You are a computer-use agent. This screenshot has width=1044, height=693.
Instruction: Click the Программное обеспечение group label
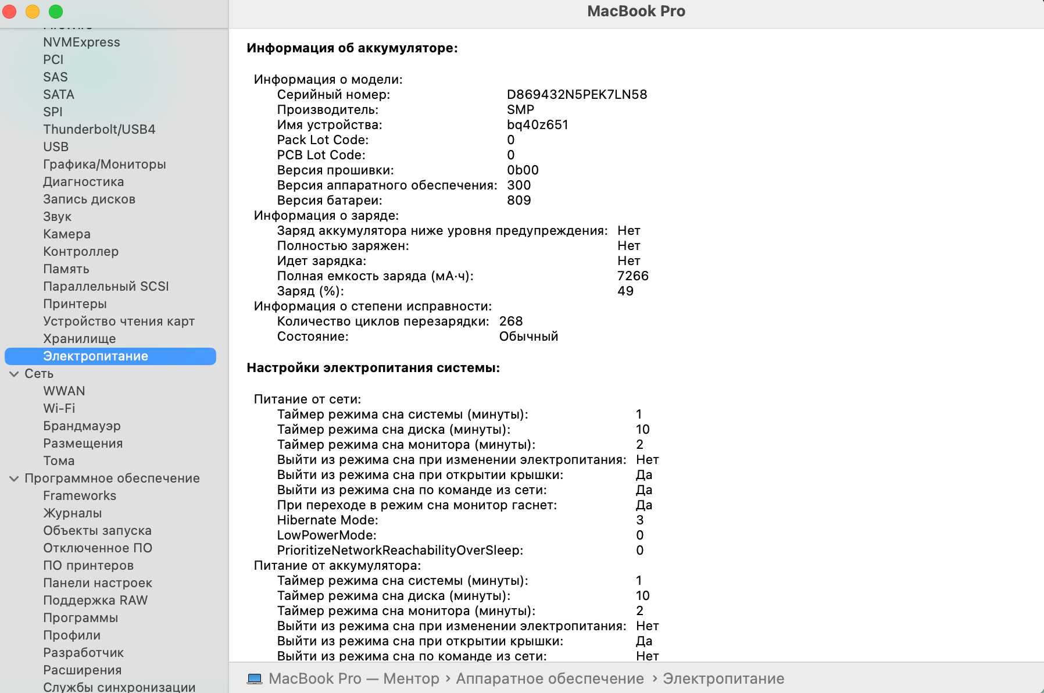112,478
